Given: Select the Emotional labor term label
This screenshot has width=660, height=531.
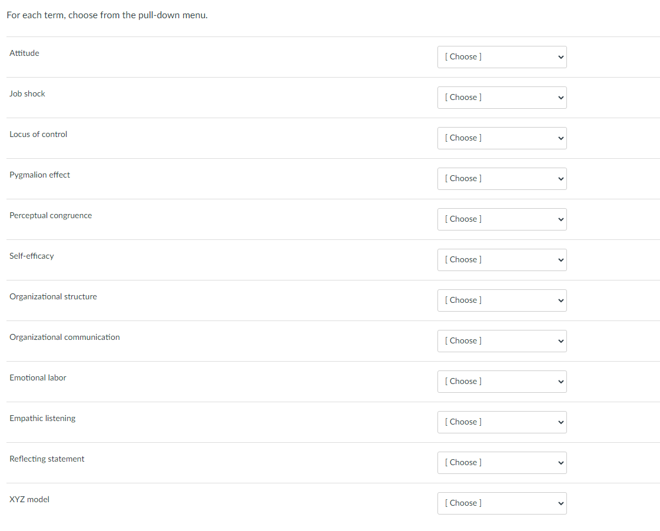Looking at the screenshot, I should click(38, 378).
